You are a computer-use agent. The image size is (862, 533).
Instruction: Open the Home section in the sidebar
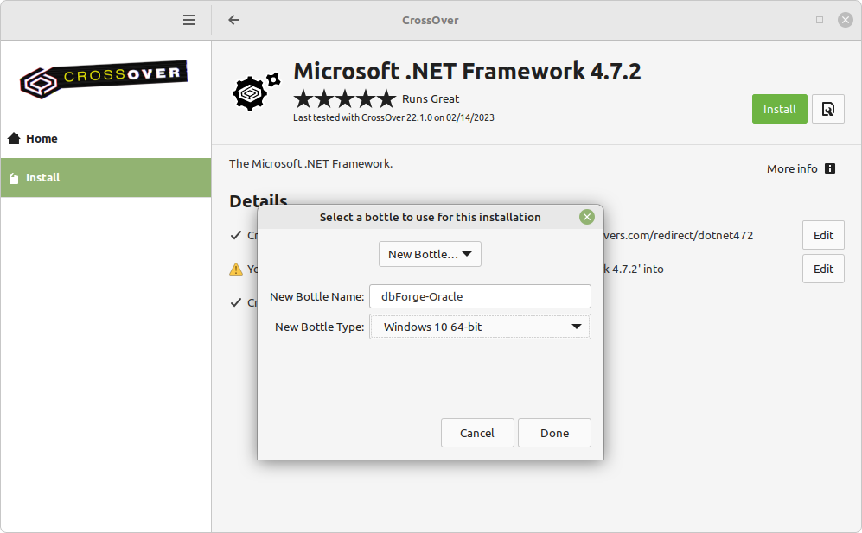(x=105, y=138)
